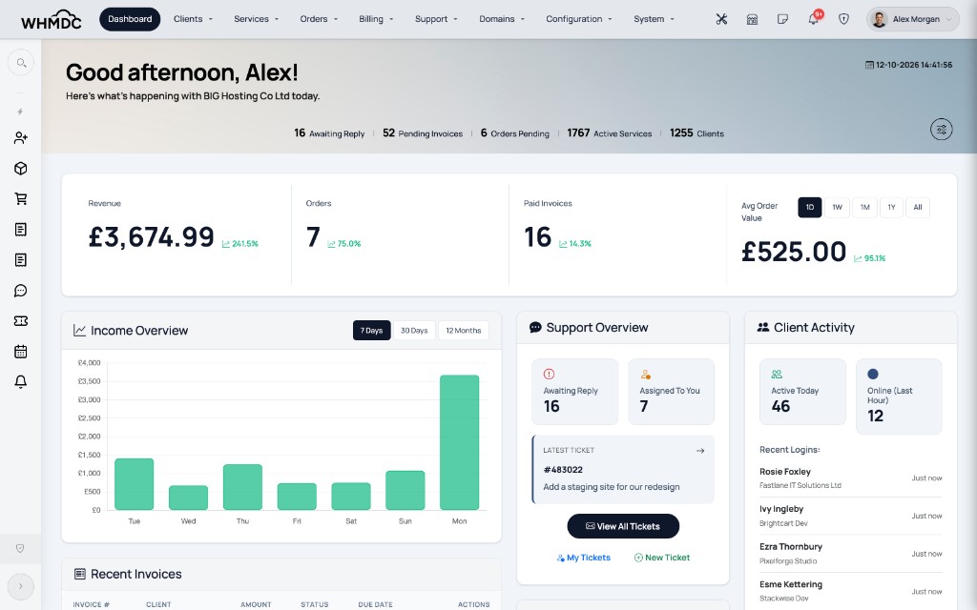Open Ivy Ingleby recent login
The width and height of the screenshot is (977, 610).
[850, 516]
